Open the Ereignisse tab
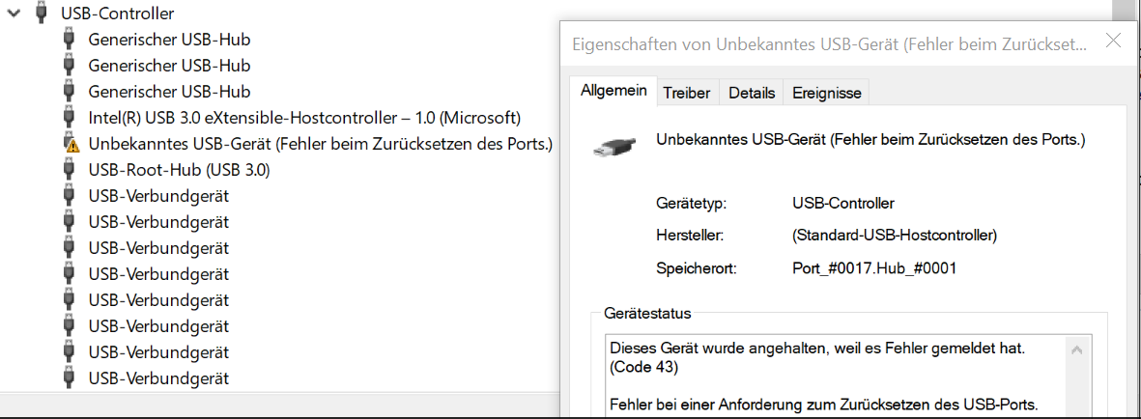The width and height of the screenshot is (1141, 419). [x=827, y=93]
